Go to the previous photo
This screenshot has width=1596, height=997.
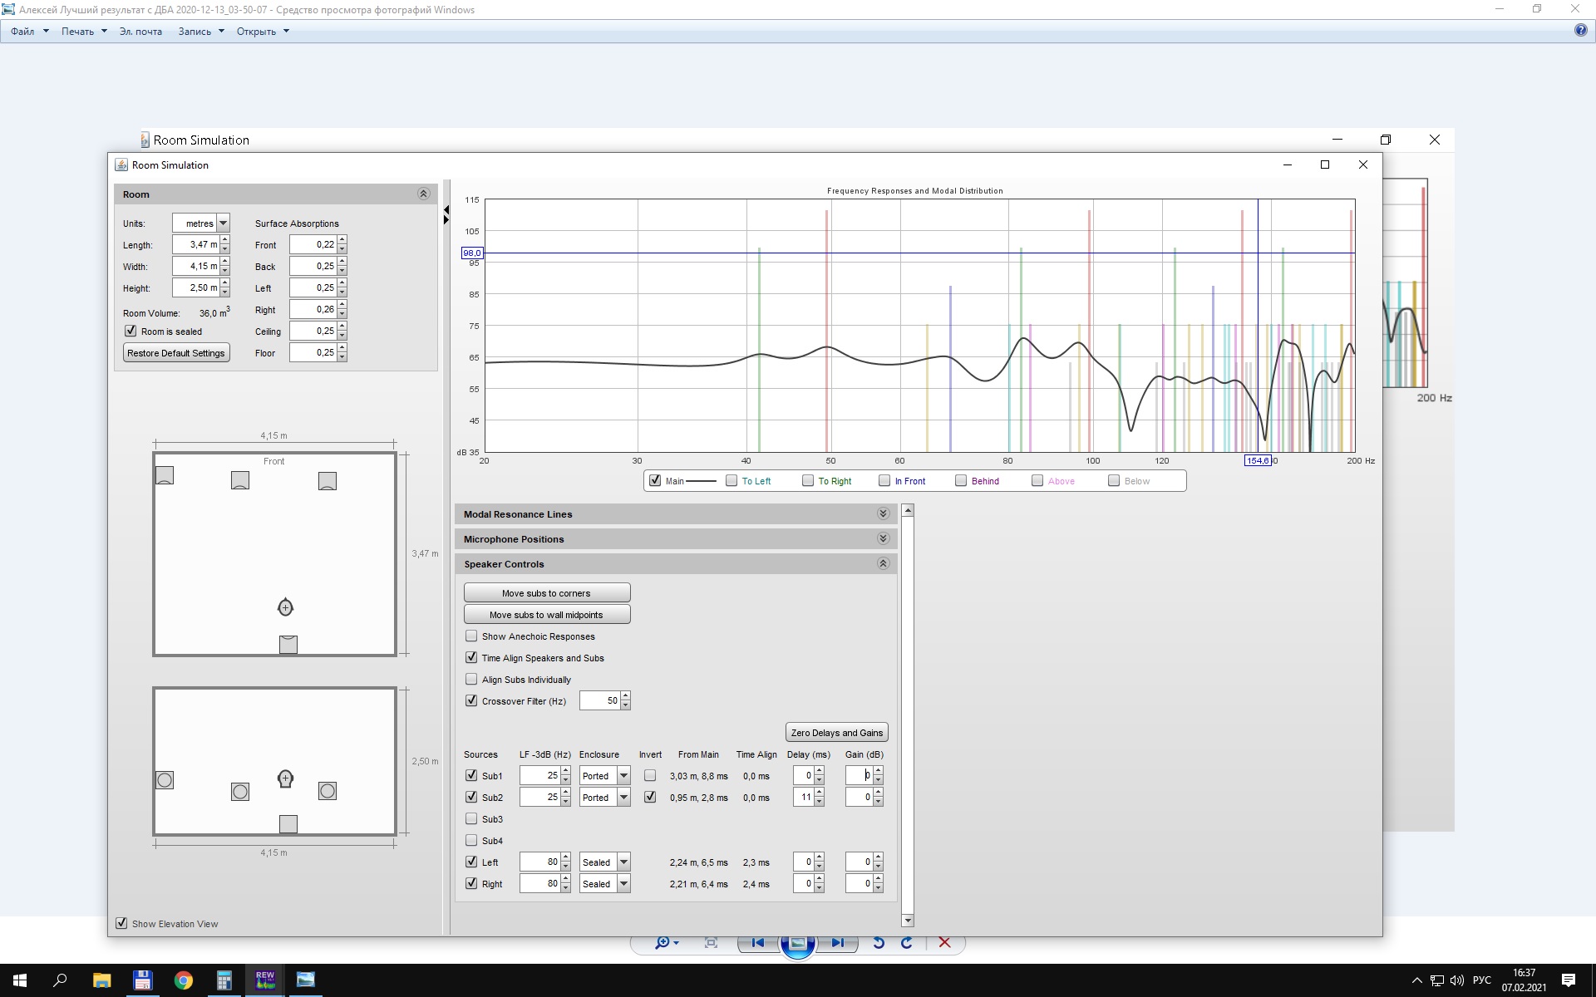point(757,942)
